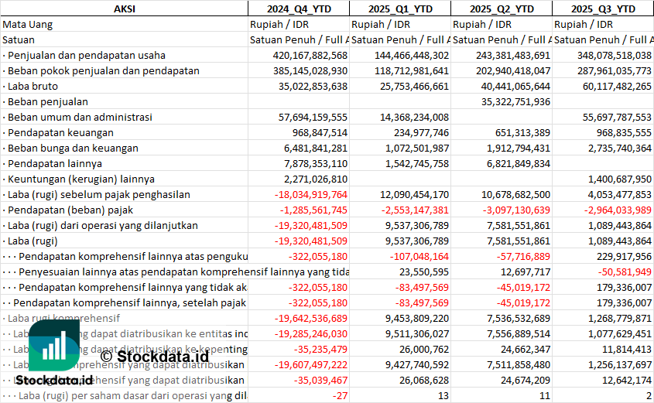The image size is (654, 403).
Task: Click the © Stockdata.id watermark text
Action: tap(154, 356)
